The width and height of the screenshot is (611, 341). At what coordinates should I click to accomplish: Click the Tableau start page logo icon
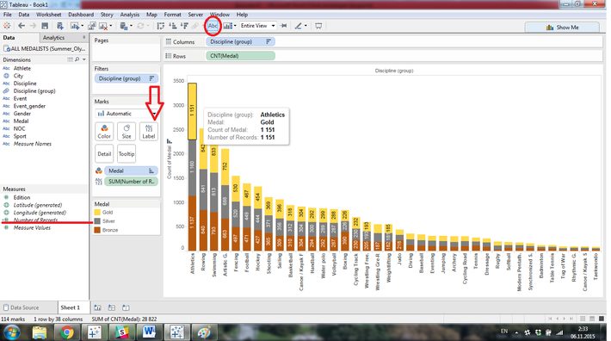(x=7, y=26)
